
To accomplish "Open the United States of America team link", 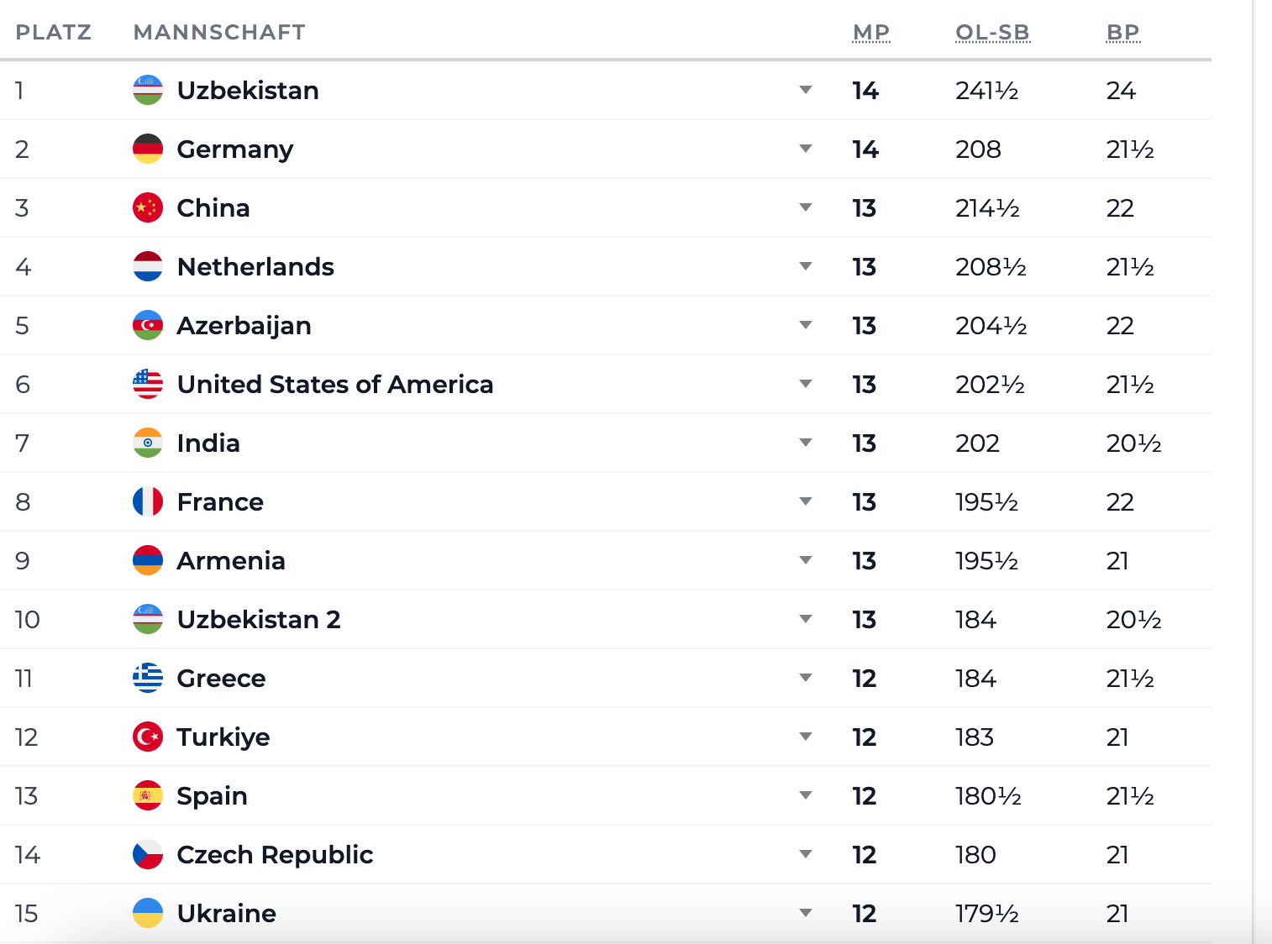I will pyautogui.click(x=335, y=384).
